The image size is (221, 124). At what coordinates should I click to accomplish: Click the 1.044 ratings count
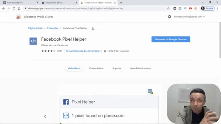(x=59, y=51)
